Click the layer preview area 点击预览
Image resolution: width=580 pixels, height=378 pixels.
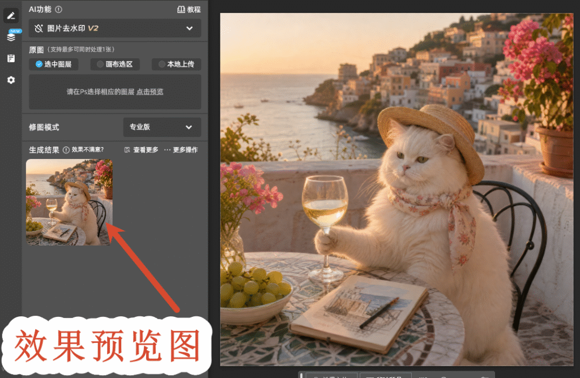tap(115, 92)
